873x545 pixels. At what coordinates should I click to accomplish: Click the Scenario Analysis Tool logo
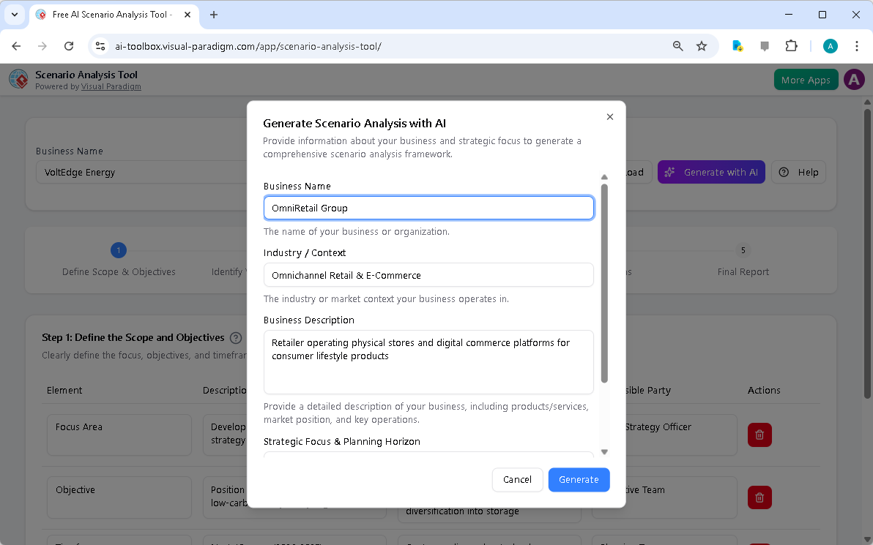[18, 79]
